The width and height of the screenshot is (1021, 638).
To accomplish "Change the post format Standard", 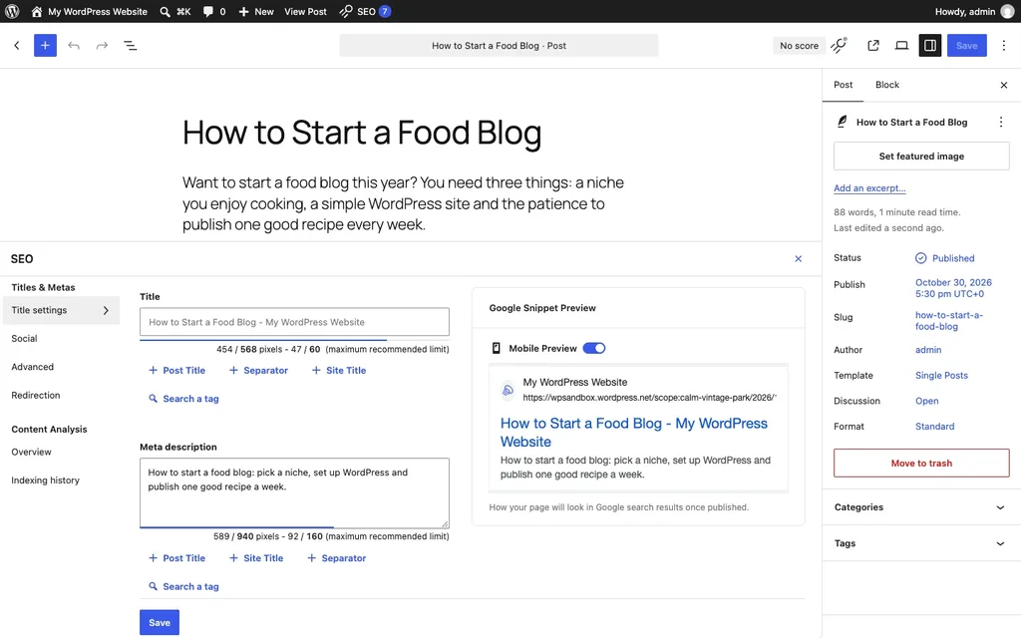I will click(934, 426).
